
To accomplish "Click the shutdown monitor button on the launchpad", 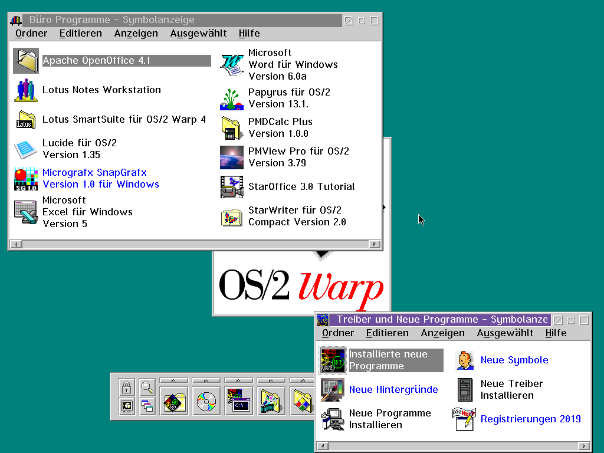I will (x=126, y=406).
